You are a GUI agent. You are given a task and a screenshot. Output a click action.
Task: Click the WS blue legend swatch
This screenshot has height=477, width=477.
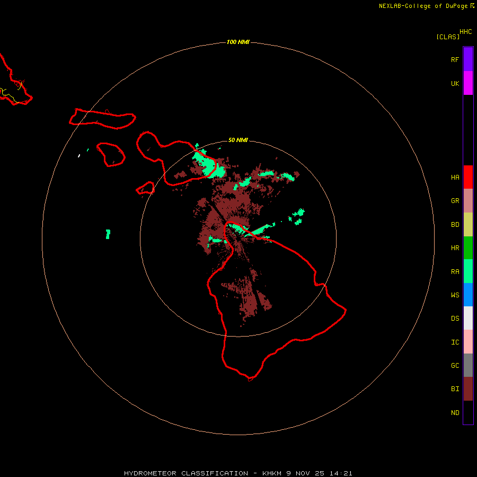point(468,295)
